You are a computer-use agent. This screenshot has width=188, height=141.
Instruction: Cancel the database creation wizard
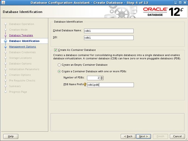point(177,136)
